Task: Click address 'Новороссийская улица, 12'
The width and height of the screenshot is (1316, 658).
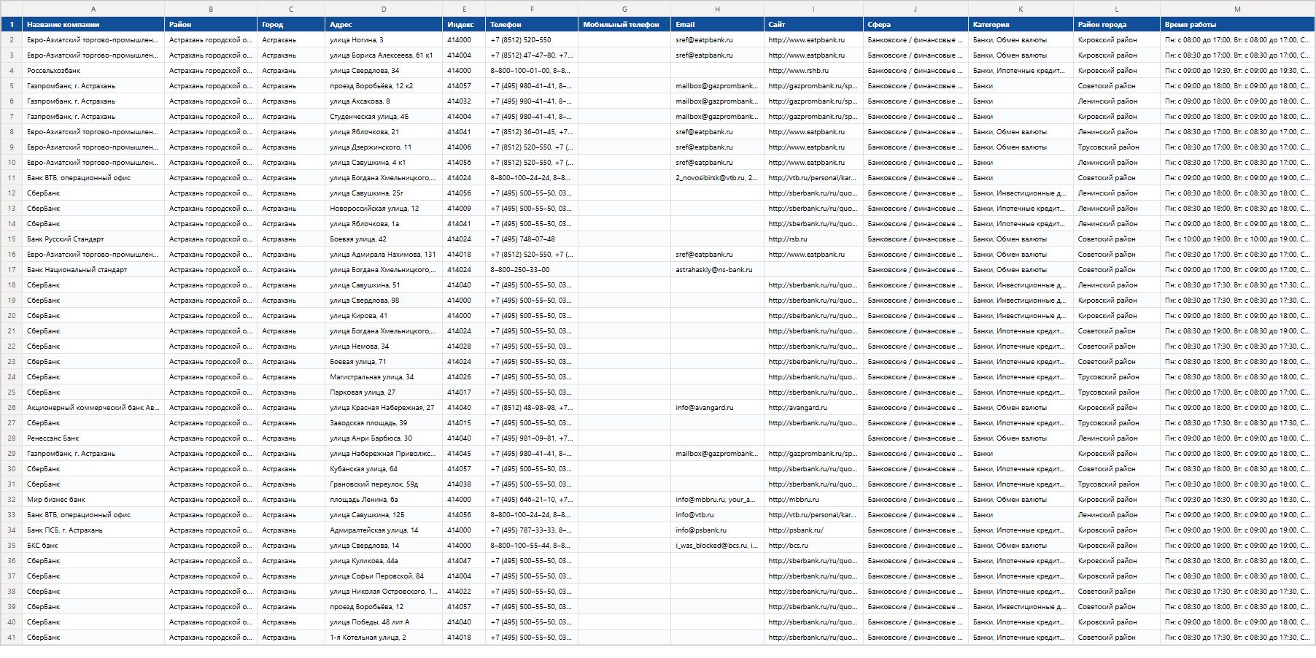Action: click(x=384, y=209)
